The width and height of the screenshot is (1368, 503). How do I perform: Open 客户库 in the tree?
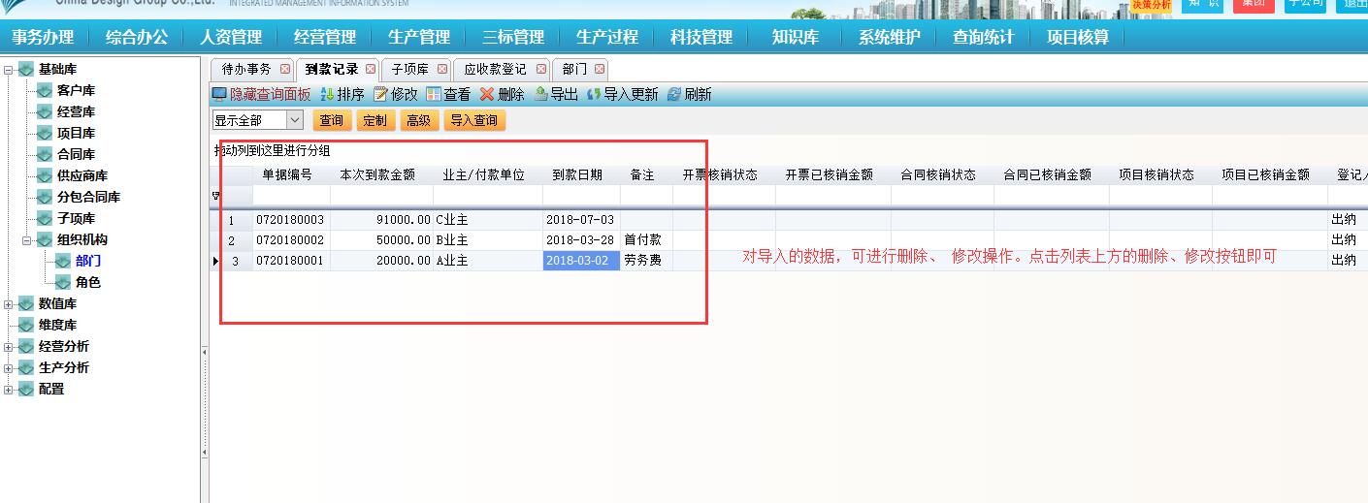tap(76, 90)
